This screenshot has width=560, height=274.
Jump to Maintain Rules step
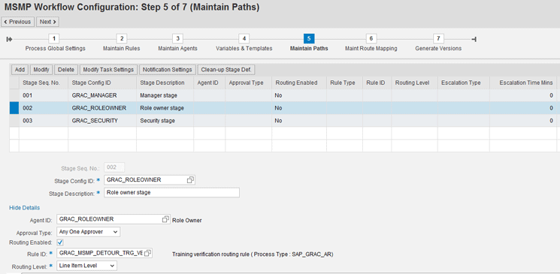pyautogui.click(x=122, y=49)
